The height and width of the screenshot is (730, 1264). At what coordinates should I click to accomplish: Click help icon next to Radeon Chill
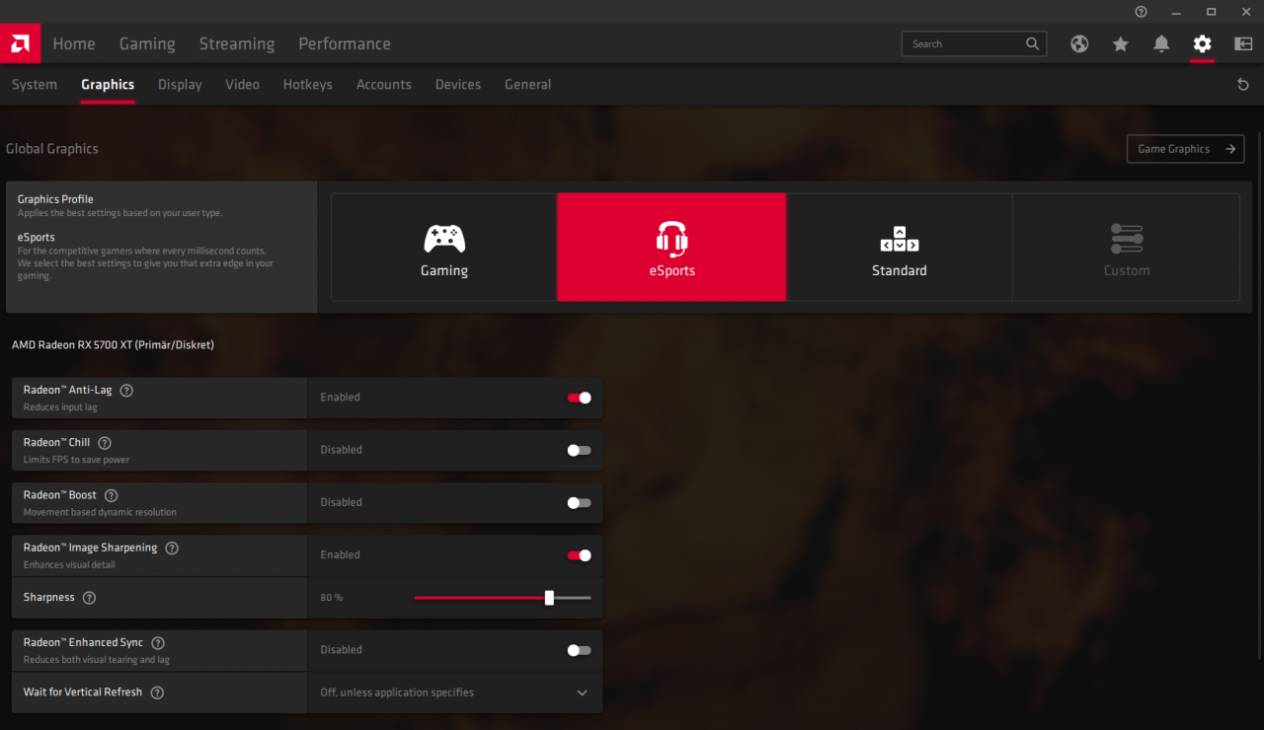[105, 443]
